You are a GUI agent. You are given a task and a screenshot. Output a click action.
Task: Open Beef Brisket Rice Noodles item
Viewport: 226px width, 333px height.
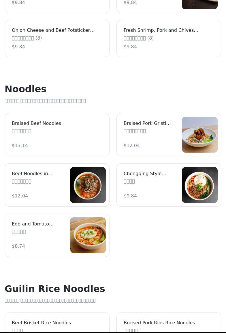(x=41, y=323)
